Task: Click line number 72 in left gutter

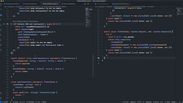Action: point(7,24)
